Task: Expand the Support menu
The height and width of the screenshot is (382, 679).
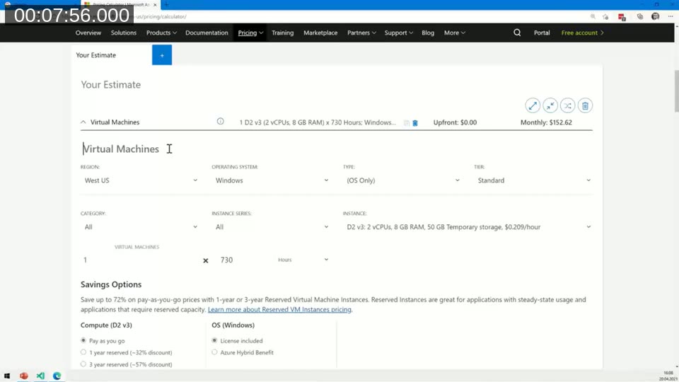Action: 399,33
